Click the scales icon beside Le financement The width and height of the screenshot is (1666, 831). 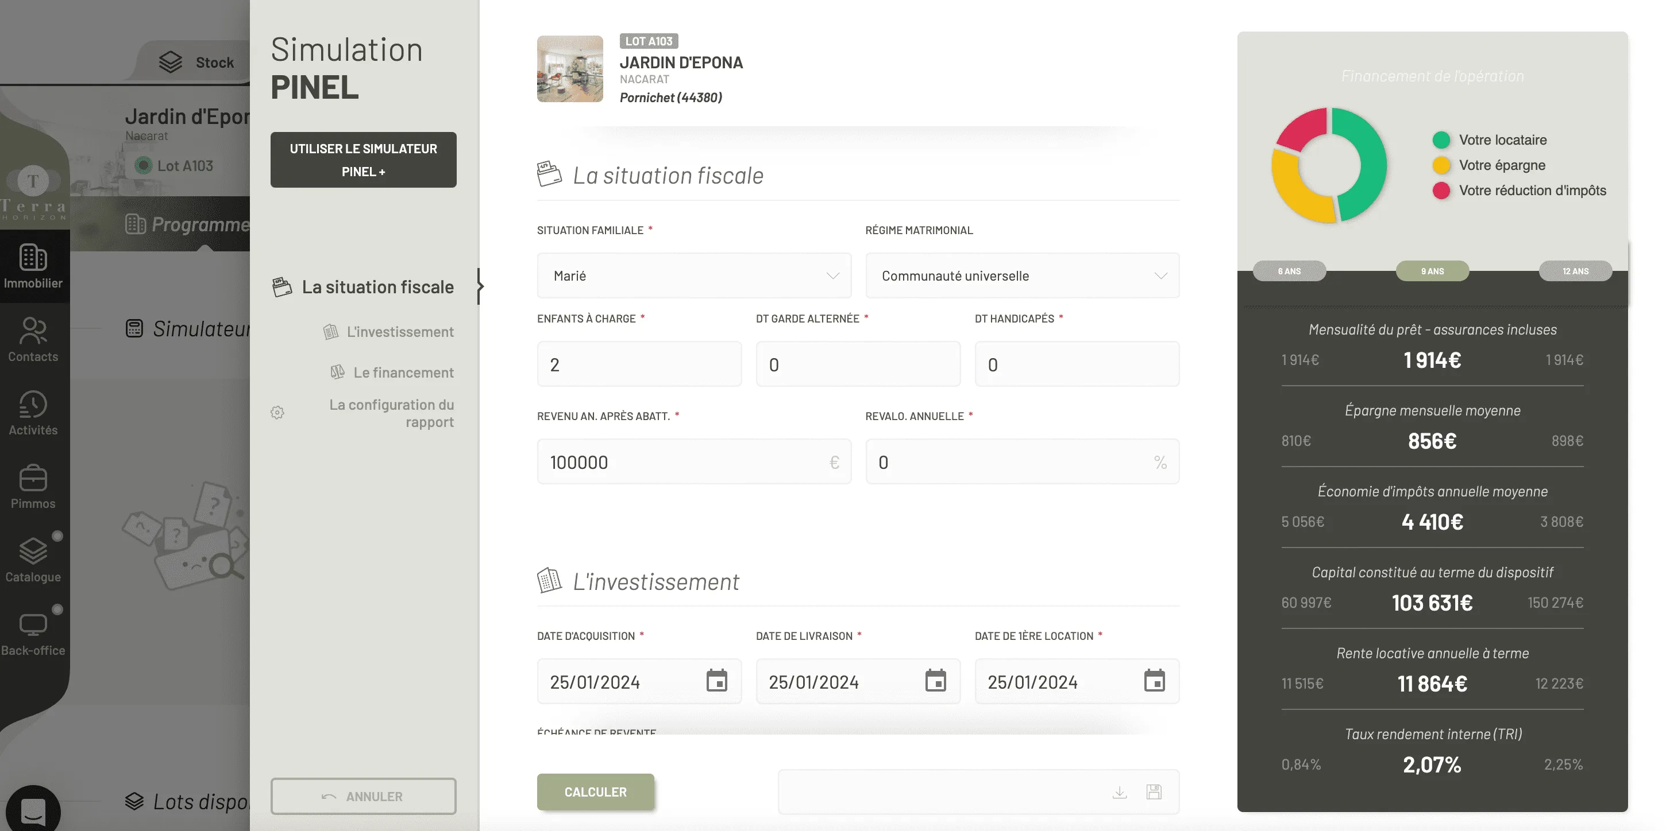[x=338, y=372]
